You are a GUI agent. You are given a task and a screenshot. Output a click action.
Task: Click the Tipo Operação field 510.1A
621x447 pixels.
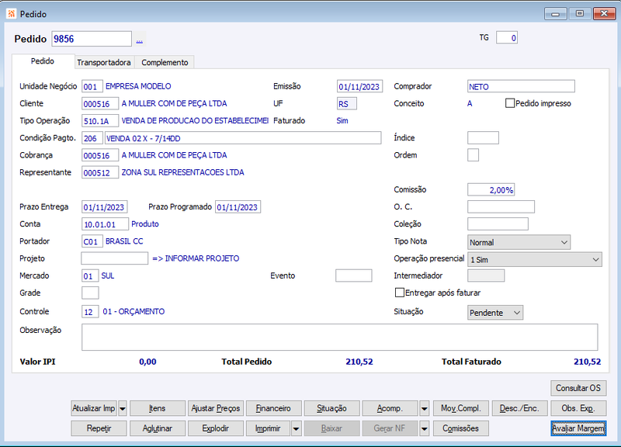100,121
